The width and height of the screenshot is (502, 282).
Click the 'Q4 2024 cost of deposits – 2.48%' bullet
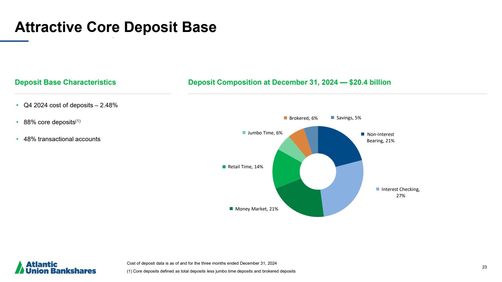(x=71, y=105)
